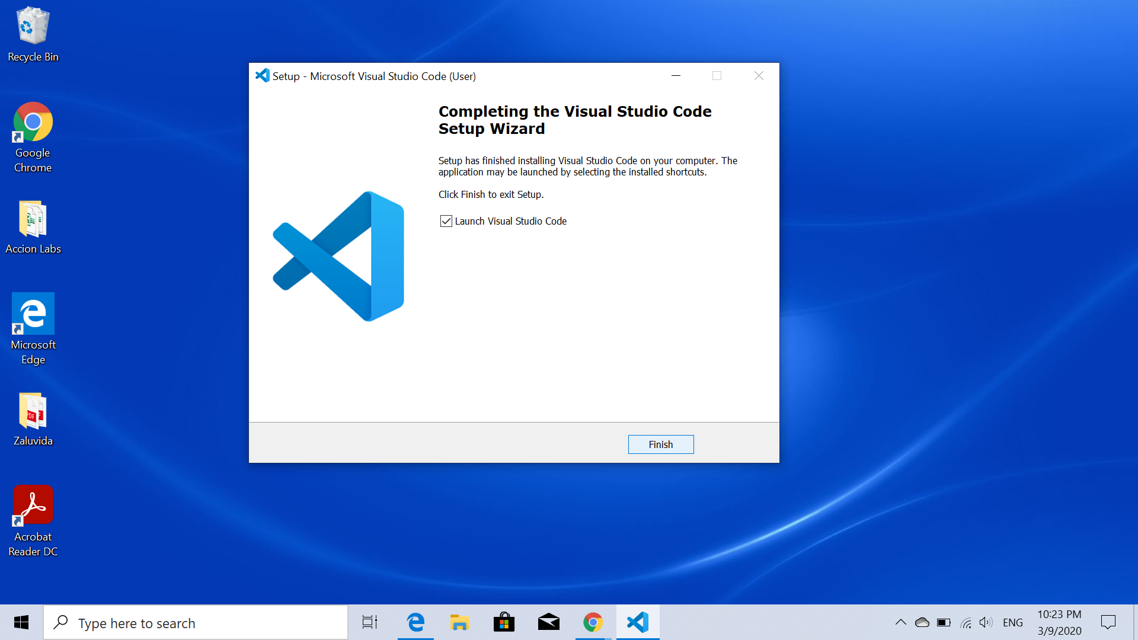Click the large VS Code logo image

coord(338,256)
